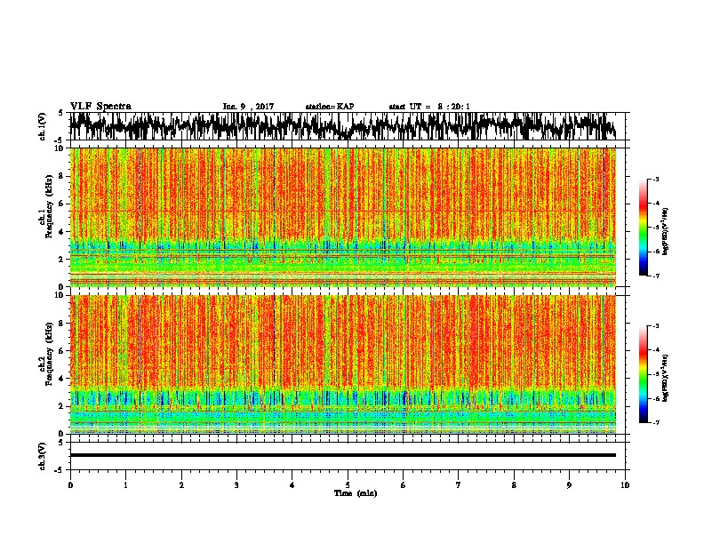Click the log(PSD) label beside ch.2 colorbar
Image resolution: width=704 pixels, height=544 pixels.
click(665, 379)
